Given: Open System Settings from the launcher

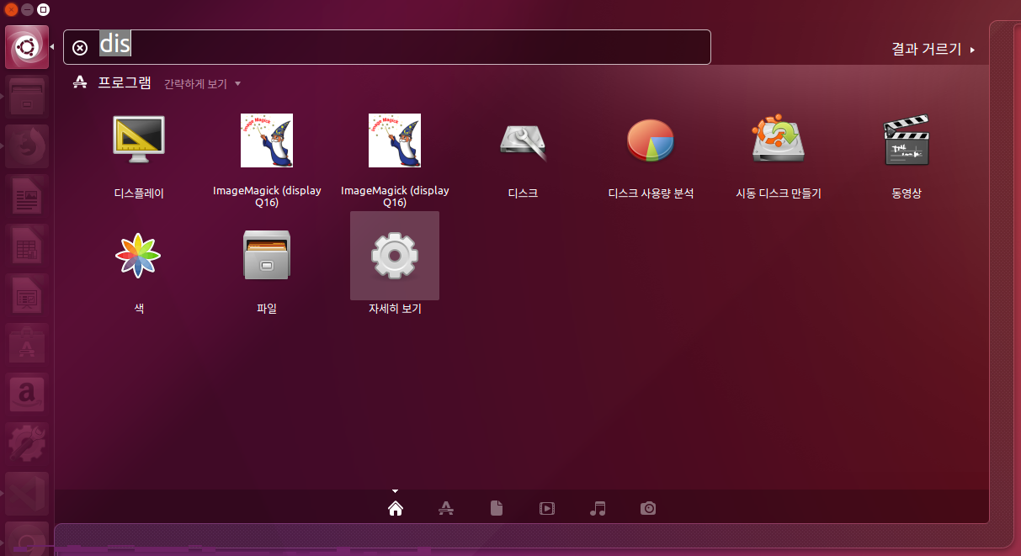Looking at the screenshot, I should (x=27, y=444).
